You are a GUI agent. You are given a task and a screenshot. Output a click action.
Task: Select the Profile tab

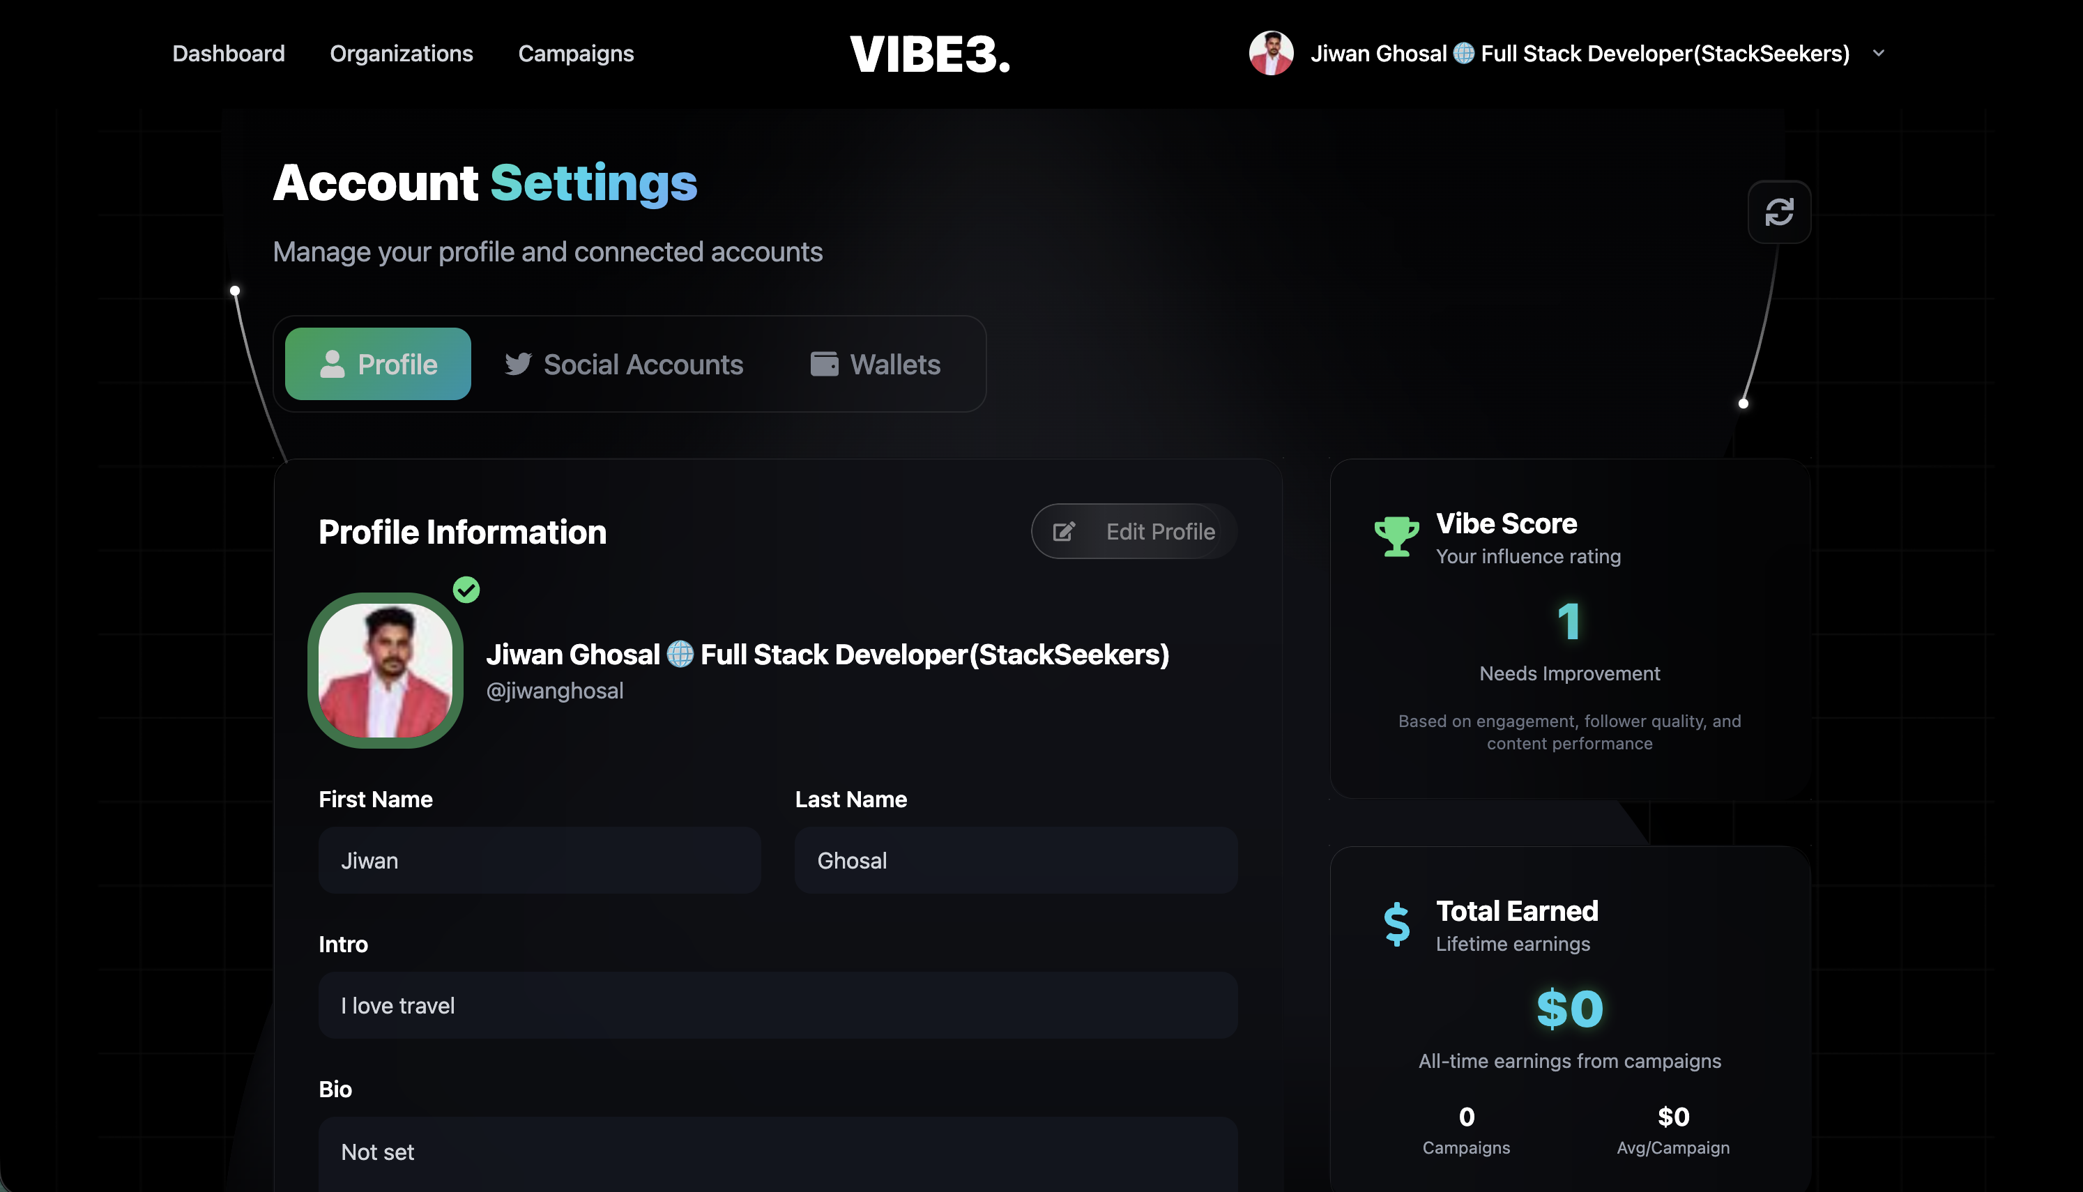tap(378, 365)
